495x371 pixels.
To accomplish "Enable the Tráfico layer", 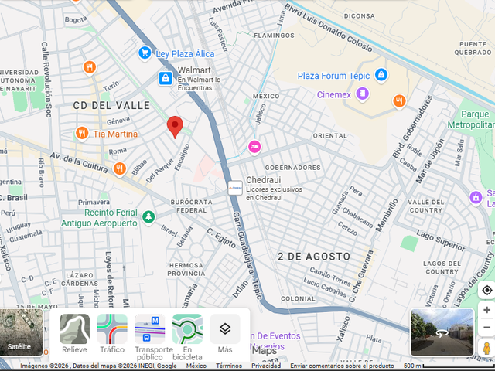I will coord(112,333).
